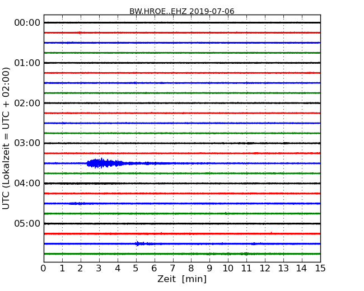Viewport: 364px width, 291px height.
Task: Click the 01:00 time label
Action: 27,63
